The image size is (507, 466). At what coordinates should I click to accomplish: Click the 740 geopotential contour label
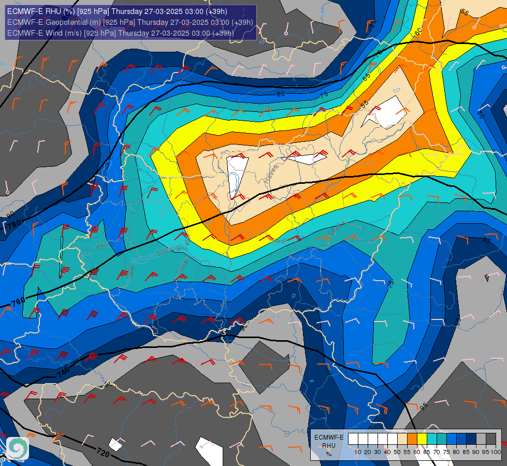pyautogui.click(x=63, y=372)
